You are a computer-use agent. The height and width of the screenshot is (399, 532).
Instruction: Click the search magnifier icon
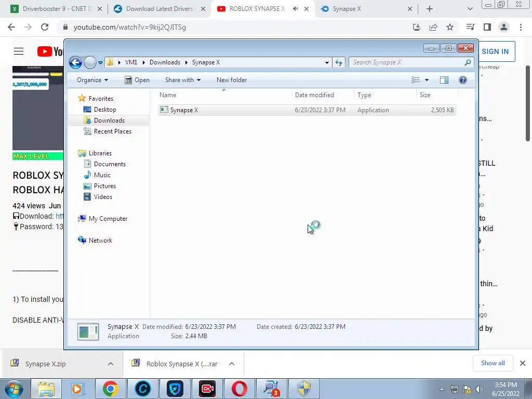click(x=468, y=62)
